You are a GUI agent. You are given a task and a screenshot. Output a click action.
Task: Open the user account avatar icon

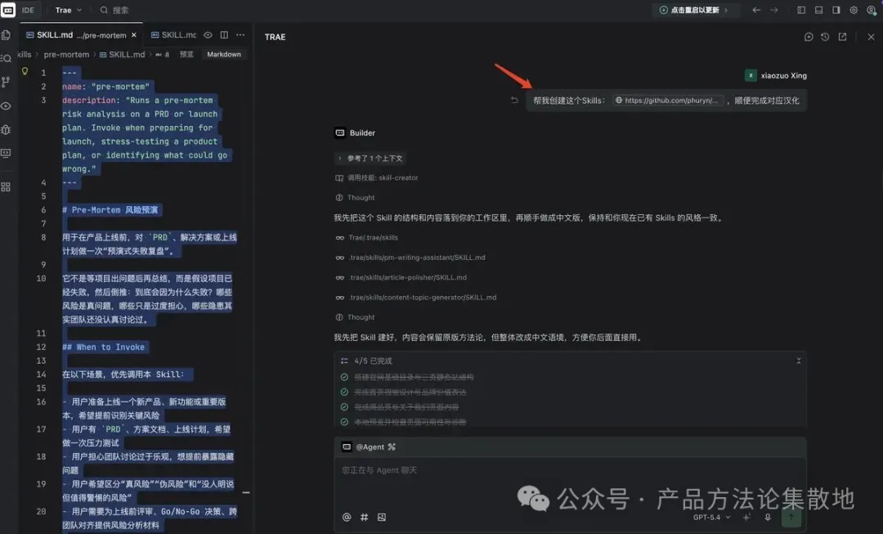click(x=872, y=10)
